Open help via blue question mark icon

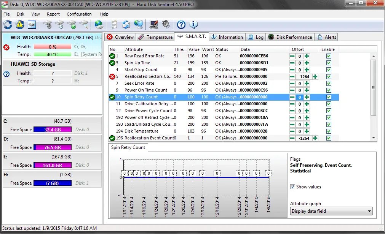[181, 25]
